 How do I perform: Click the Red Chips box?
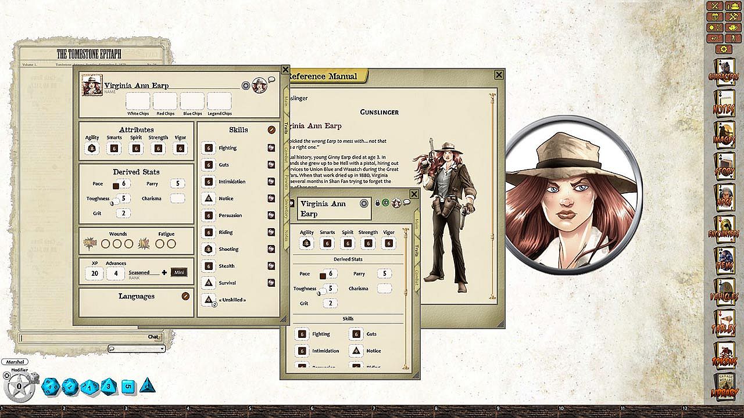coord(165,101)
